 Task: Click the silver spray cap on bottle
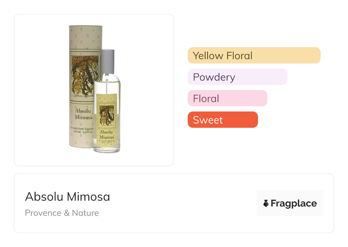pos(107,61)
